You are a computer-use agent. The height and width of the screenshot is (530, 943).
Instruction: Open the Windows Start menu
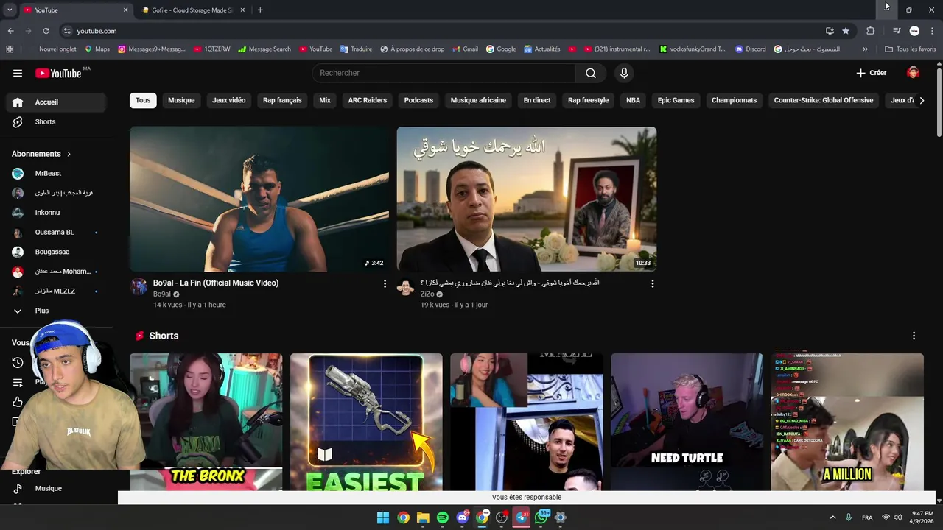(x=383, y=517)
